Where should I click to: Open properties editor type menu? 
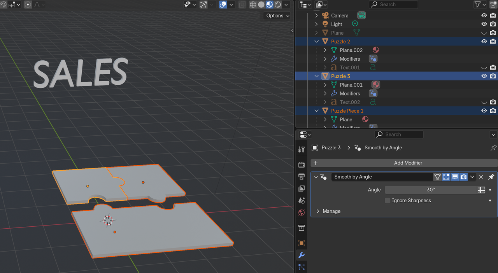point(305,135)
